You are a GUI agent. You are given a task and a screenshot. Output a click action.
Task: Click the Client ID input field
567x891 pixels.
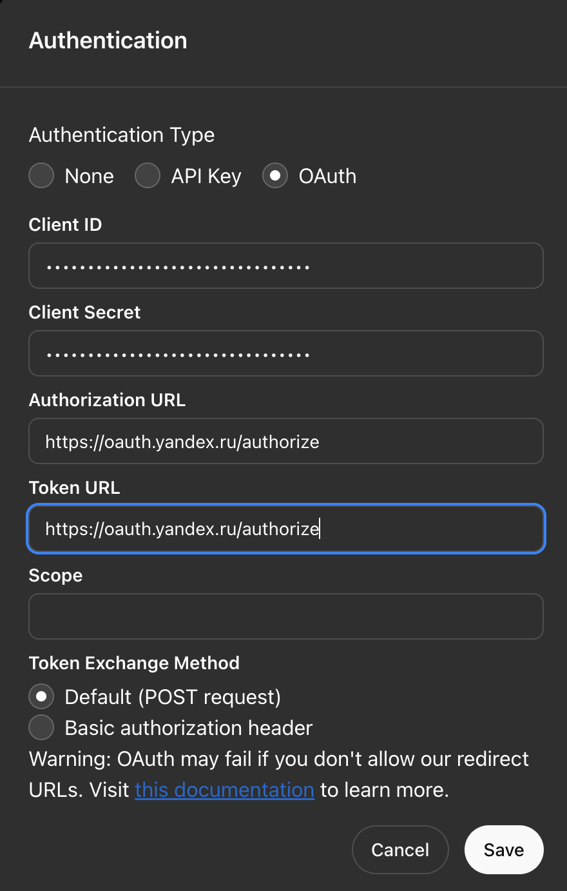pyautogui.click(x=286, y=266)
